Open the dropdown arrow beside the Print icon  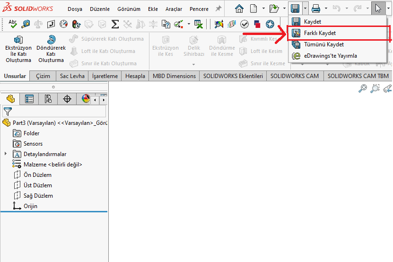[x=326, y=9]
